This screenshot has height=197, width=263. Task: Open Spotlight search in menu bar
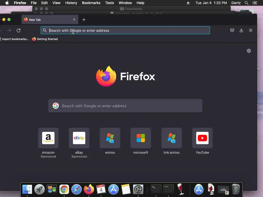[246, 3]
